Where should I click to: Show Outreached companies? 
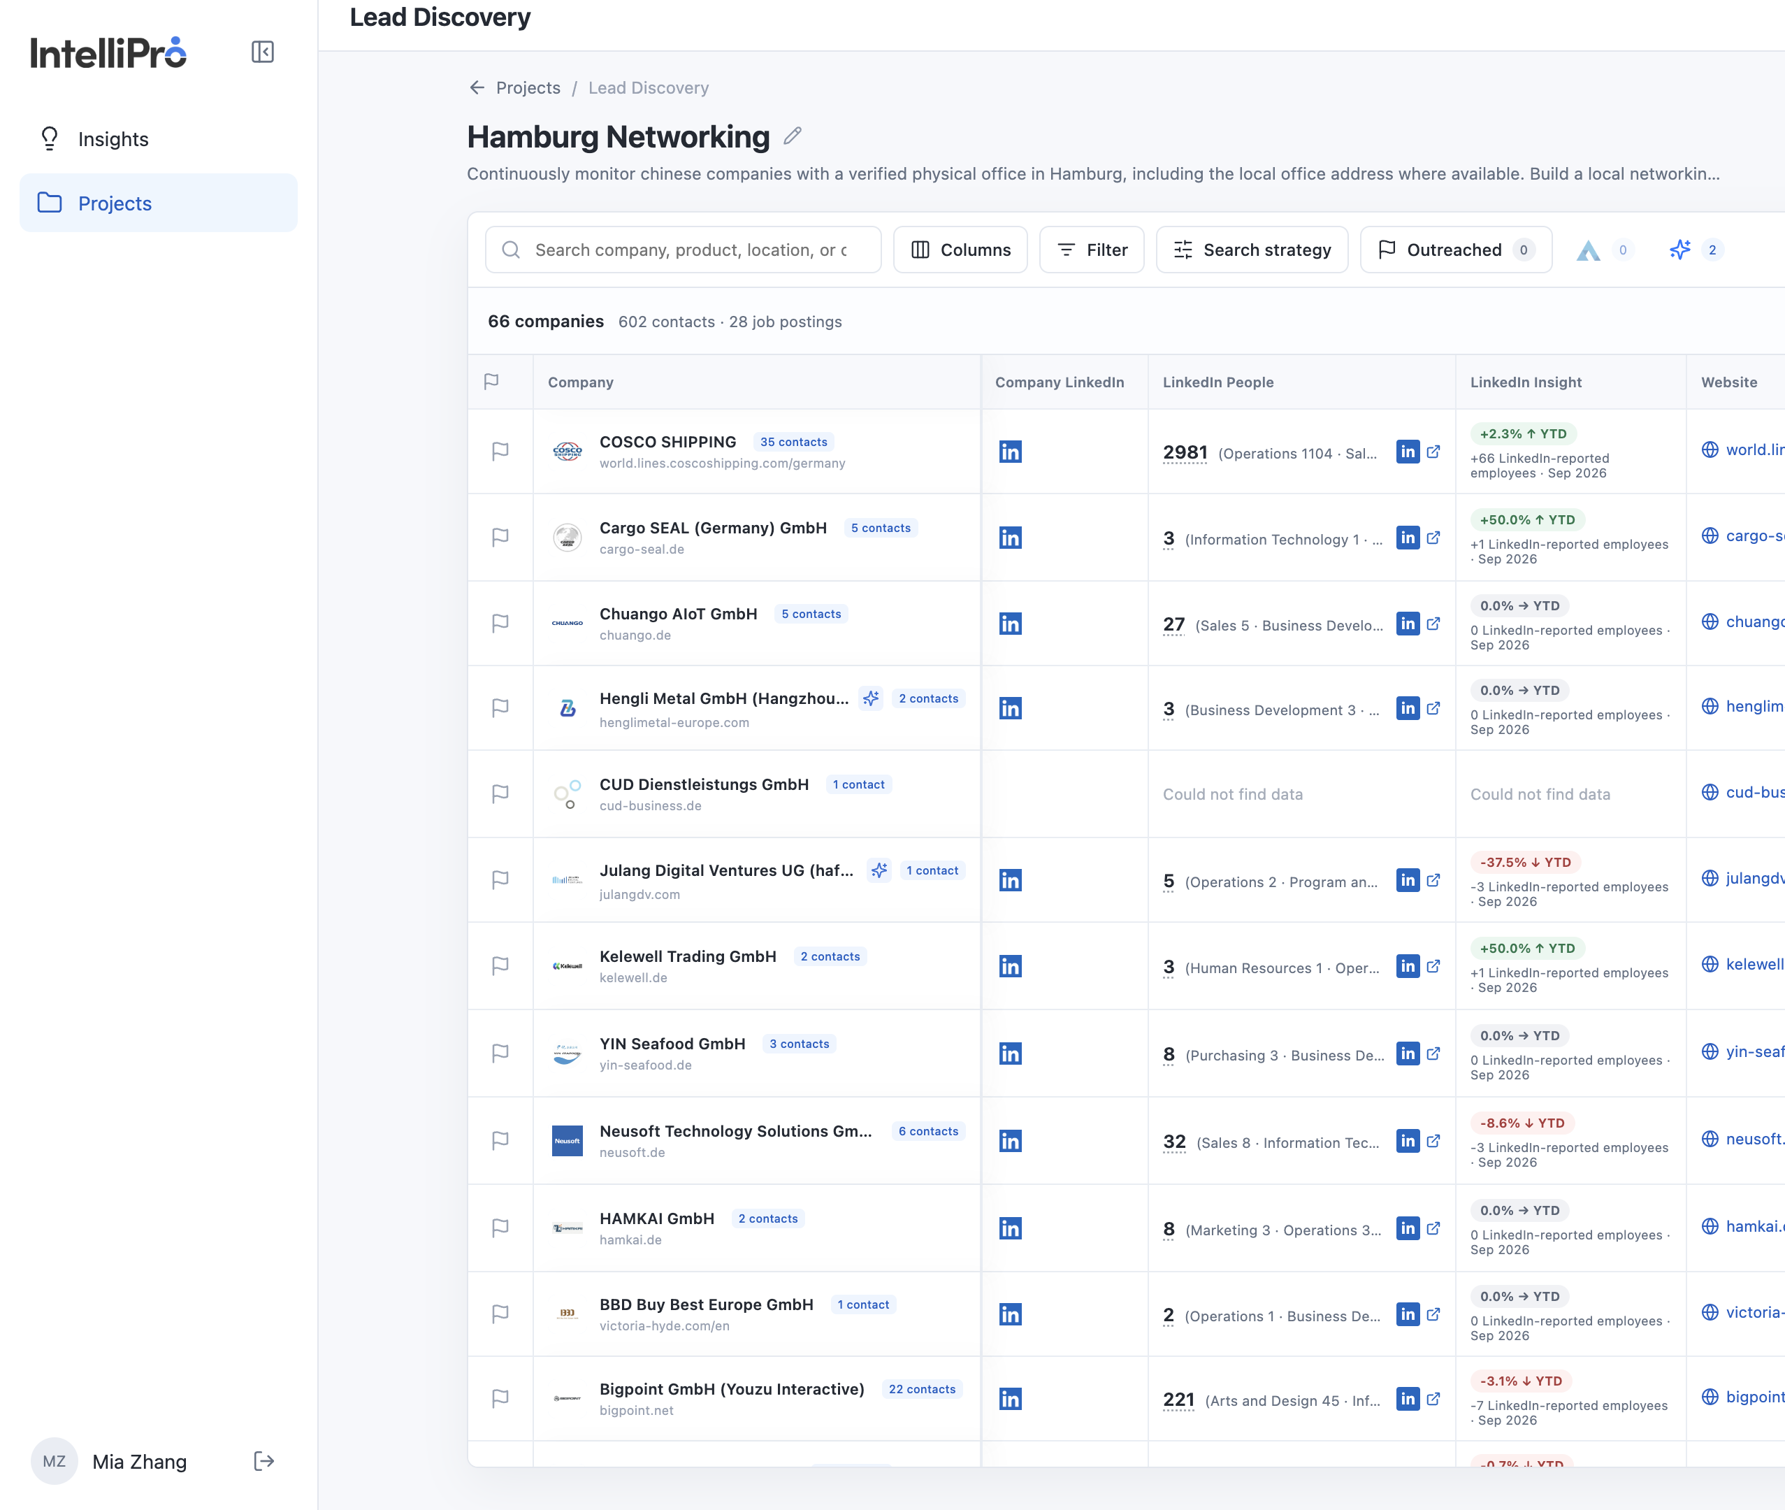pos(1456,250)
